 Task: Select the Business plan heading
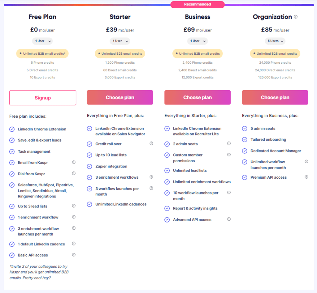(x=198, y=17)
